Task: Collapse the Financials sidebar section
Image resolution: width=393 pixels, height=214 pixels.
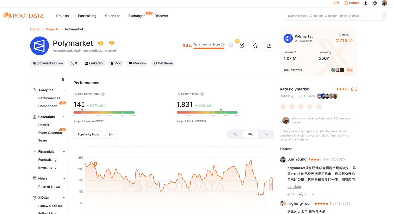Action: click(64, 152)
